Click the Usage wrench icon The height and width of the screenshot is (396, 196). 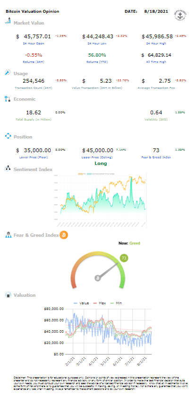[8, 72]
